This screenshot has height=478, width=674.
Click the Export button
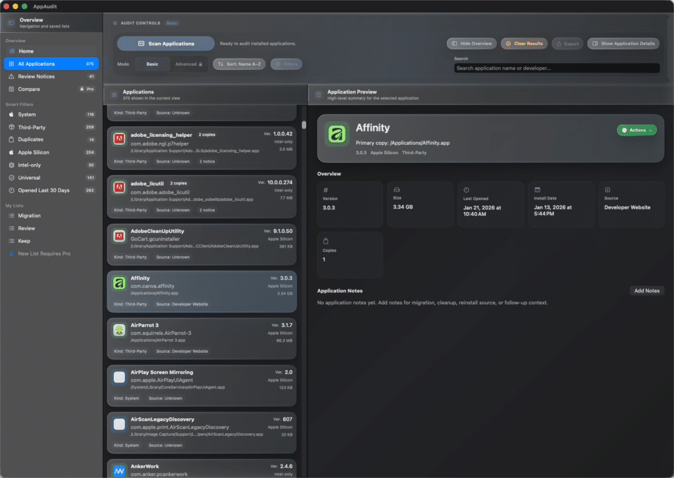click(x=567, y=43)
